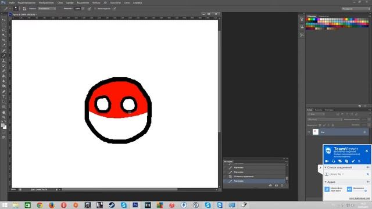Create new snapshot in History panel
Image resolution: width=372 pixels, height=209 pixels.
[x=276, y=185]
